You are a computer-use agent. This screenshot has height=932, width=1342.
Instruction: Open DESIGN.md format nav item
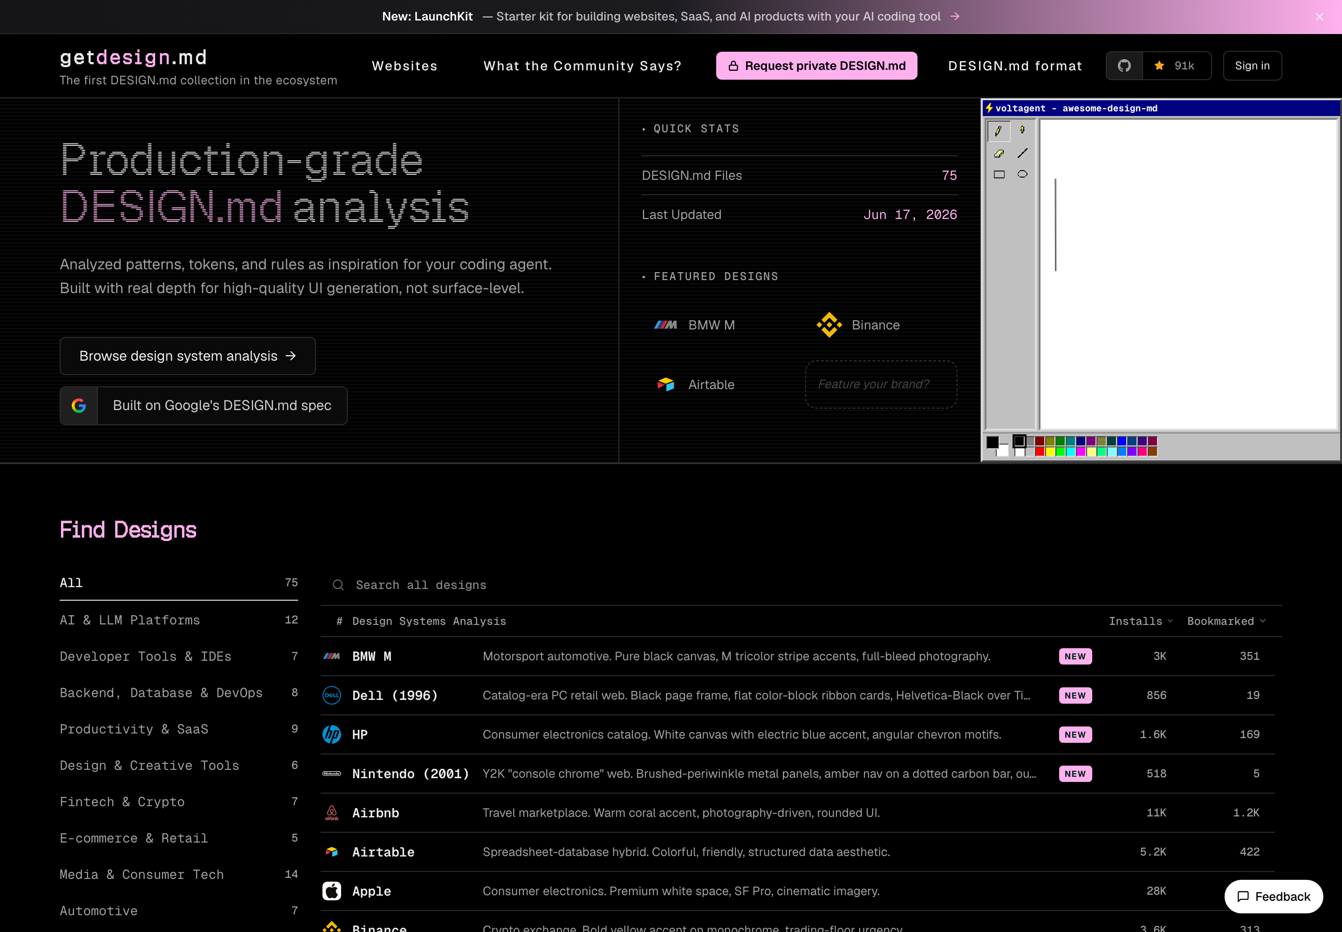pyautogui.click(x=1015, y=66)
